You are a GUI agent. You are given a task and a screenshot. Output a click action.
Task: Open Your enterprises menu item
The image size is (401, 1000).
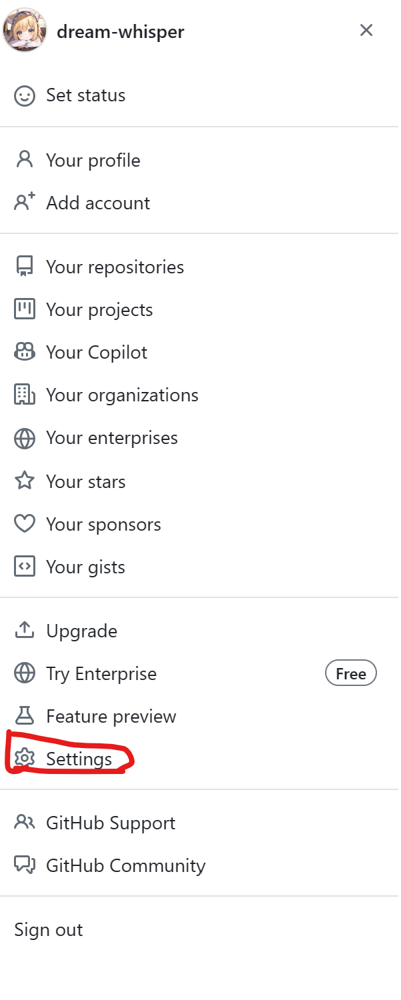click(111, 438)
